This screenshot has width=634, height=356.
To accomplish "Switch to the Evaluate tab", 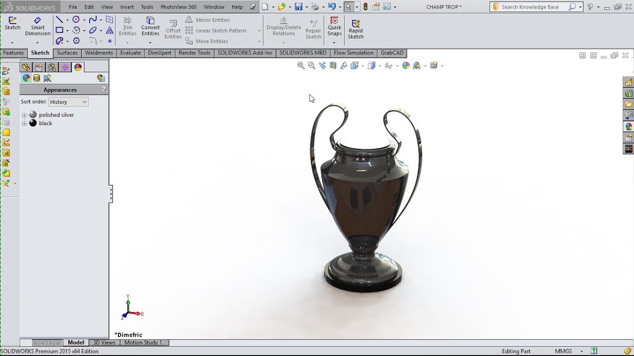I will (x=130, y=53).
